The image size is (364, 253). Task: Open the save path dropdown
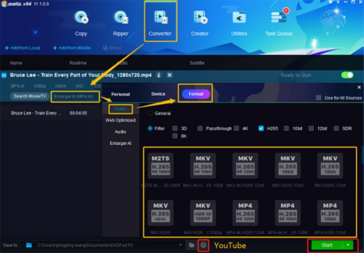click(x=180, y=245)
